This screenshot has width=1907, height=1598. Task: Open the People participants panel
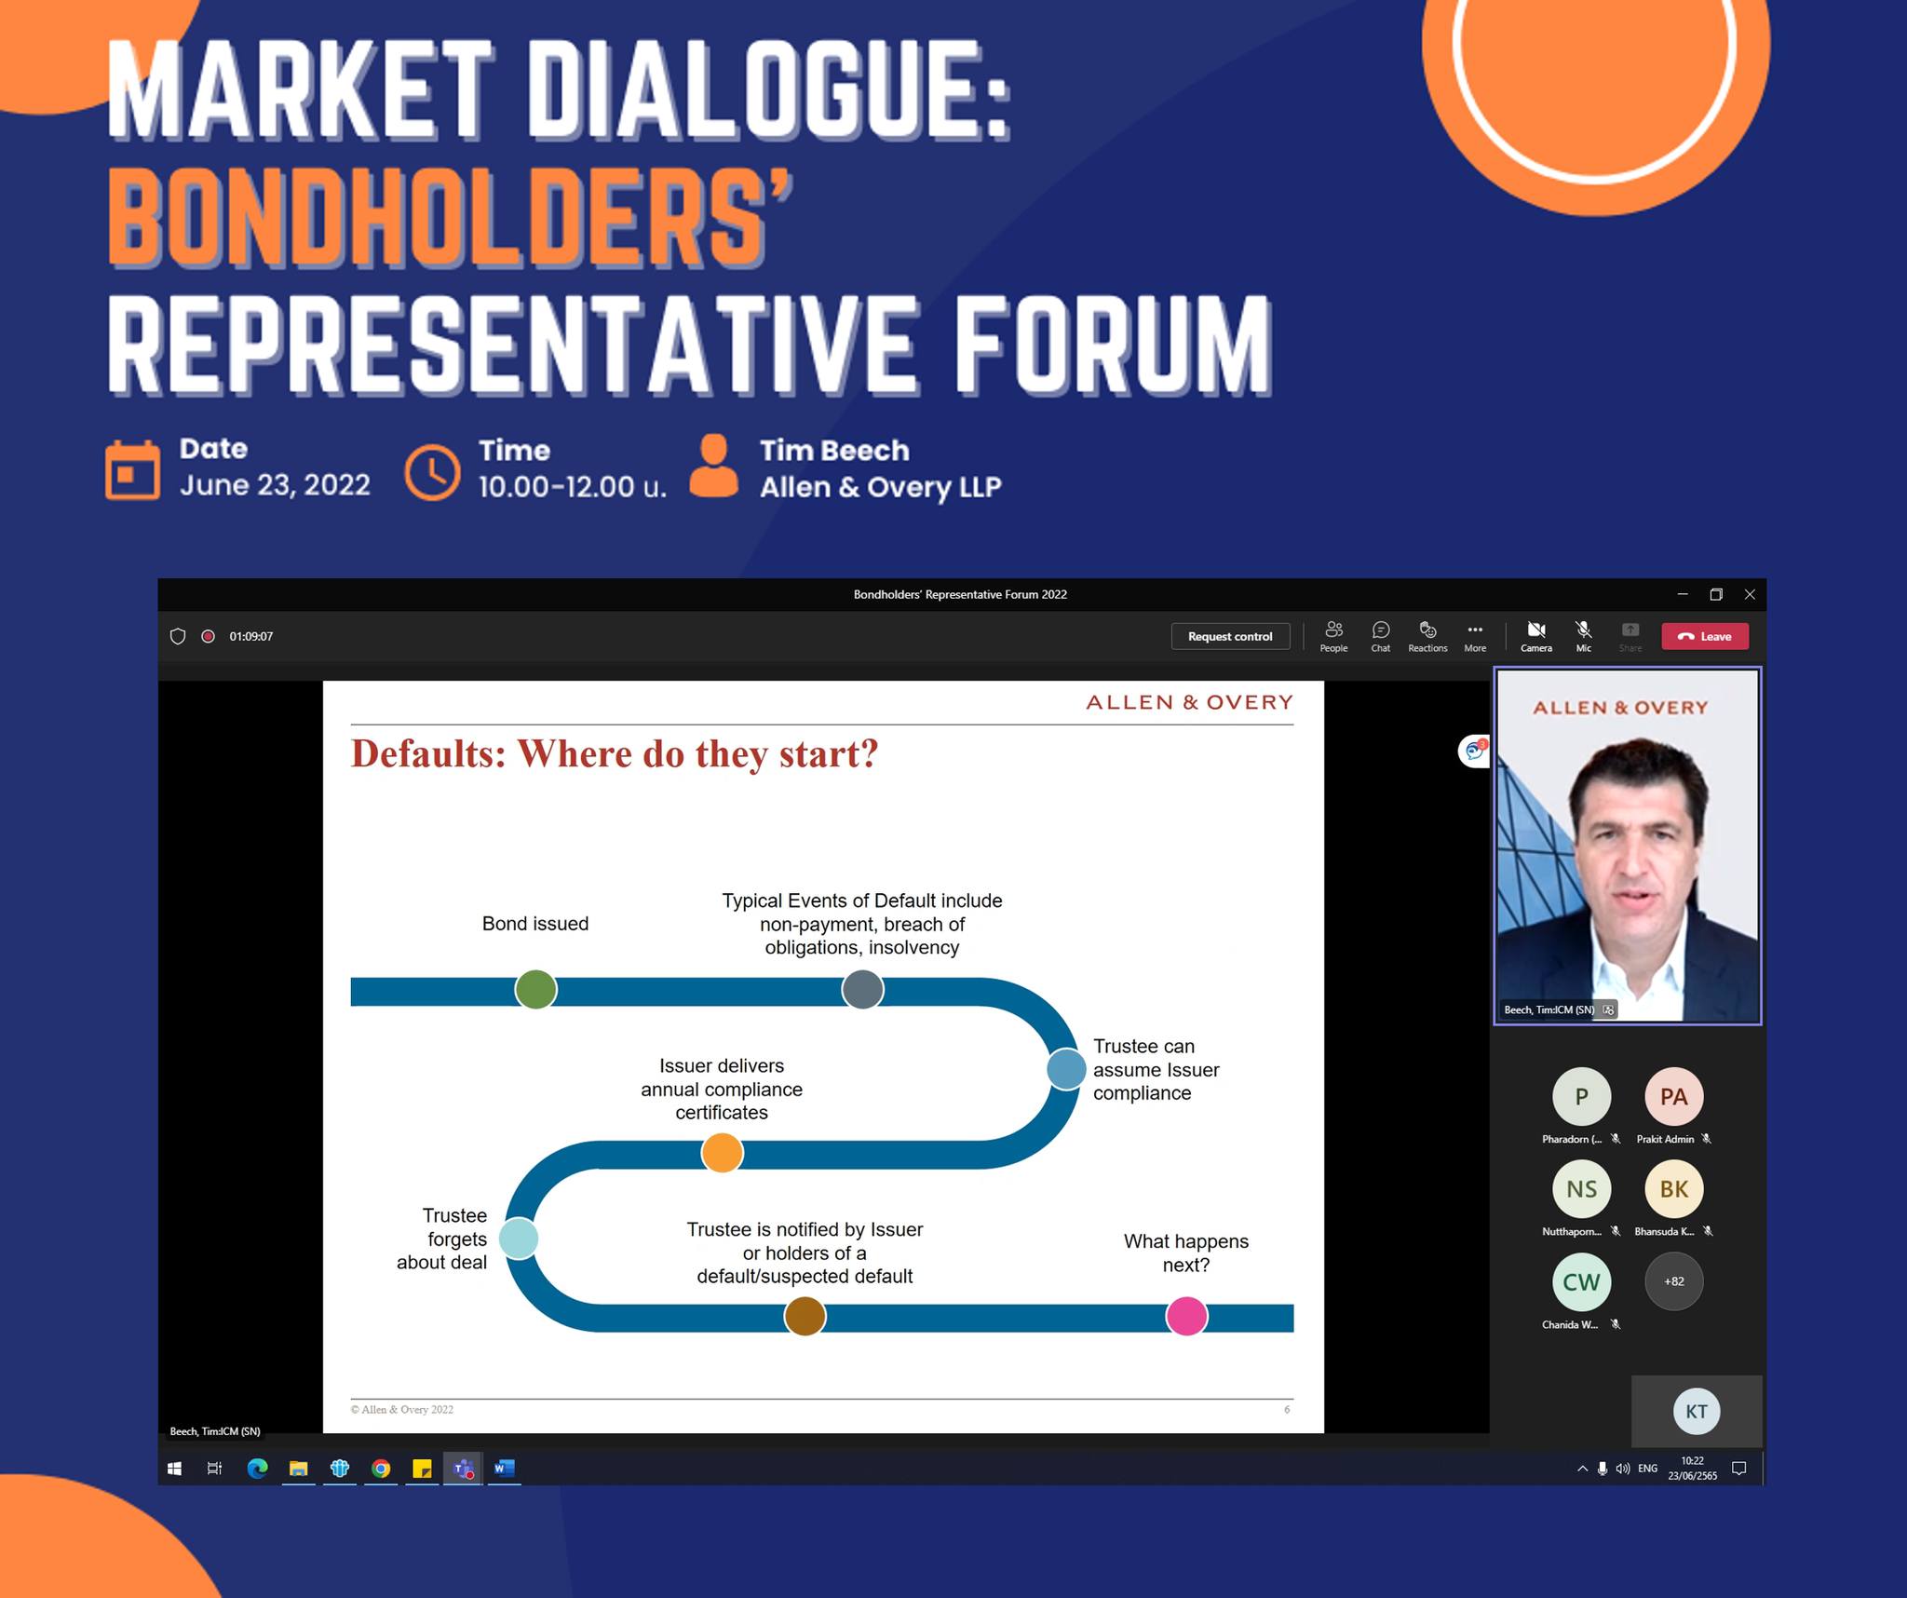coord(1333,636)
